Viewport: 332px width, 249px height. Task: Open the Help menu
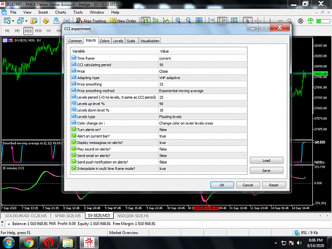pyautogui.click(x=115, y=12)
